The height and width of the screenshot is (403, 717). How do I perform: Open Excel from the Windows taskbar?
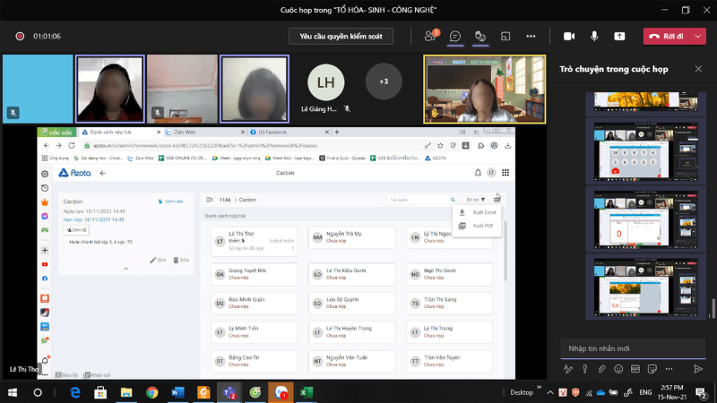306,392
